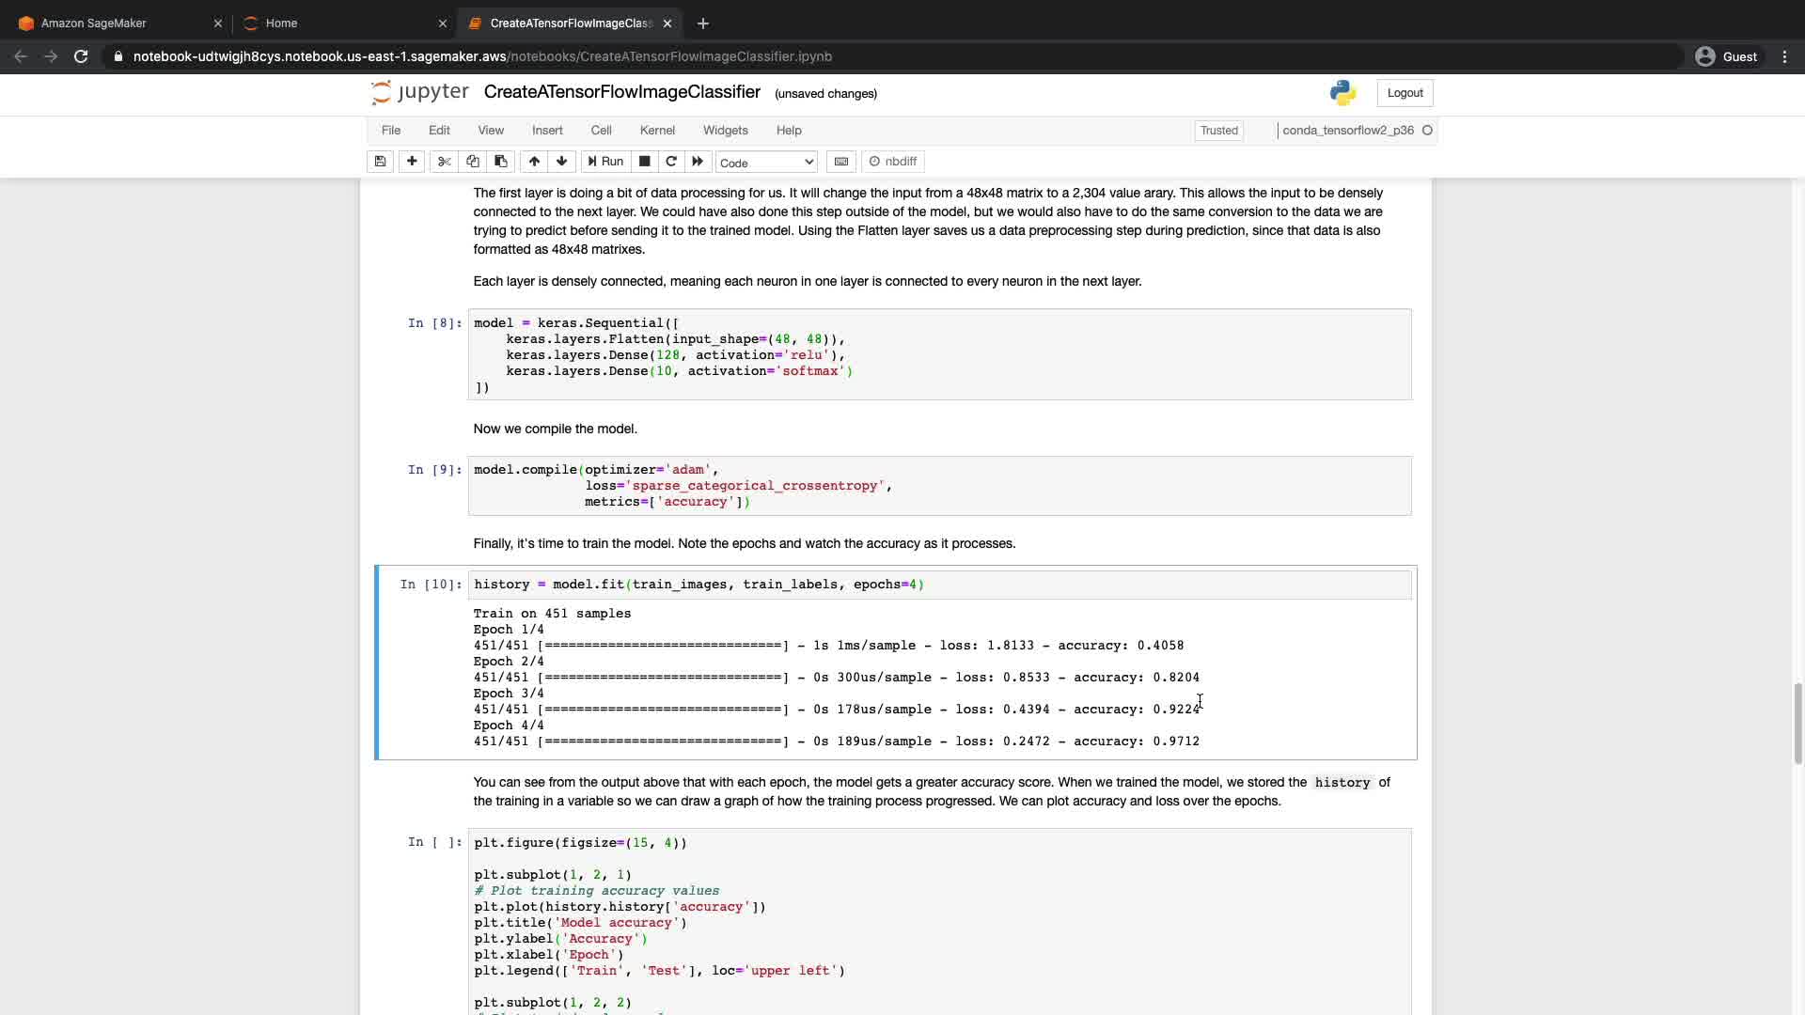Insert cell below with plus icon
1805x1015 pixels.
tap(412, 162)
